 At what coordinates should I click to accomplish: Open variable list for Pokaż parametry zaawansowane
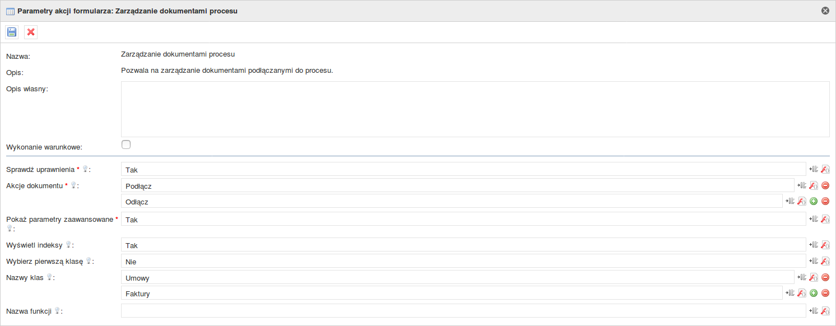coord(814,219)
